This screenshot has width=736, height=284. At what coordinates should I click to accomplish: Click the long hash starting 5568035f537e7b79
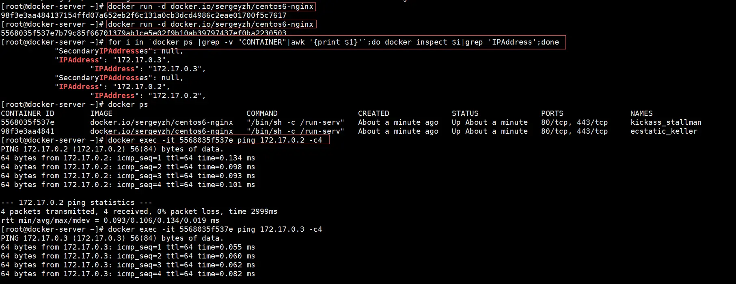tap(144, 33)
